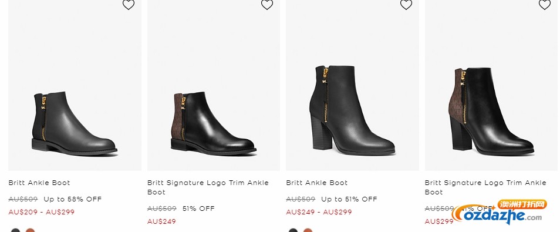Click the AU$249 - AU$299 price range
This screenshot has width=560, height=232.
(x=319, y=212)
